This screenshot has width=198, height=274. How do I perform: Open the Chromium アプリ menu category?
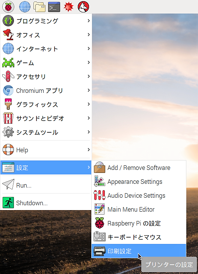(x=46, y=91)
